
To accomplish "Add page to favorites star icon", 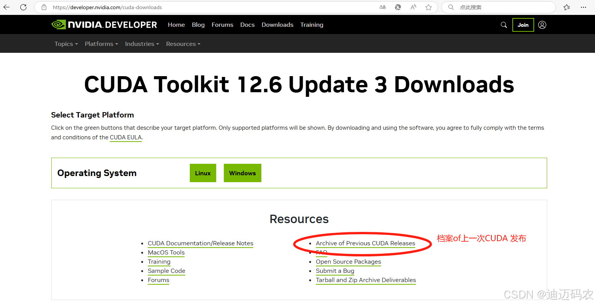I will click(x=429, y=7).
